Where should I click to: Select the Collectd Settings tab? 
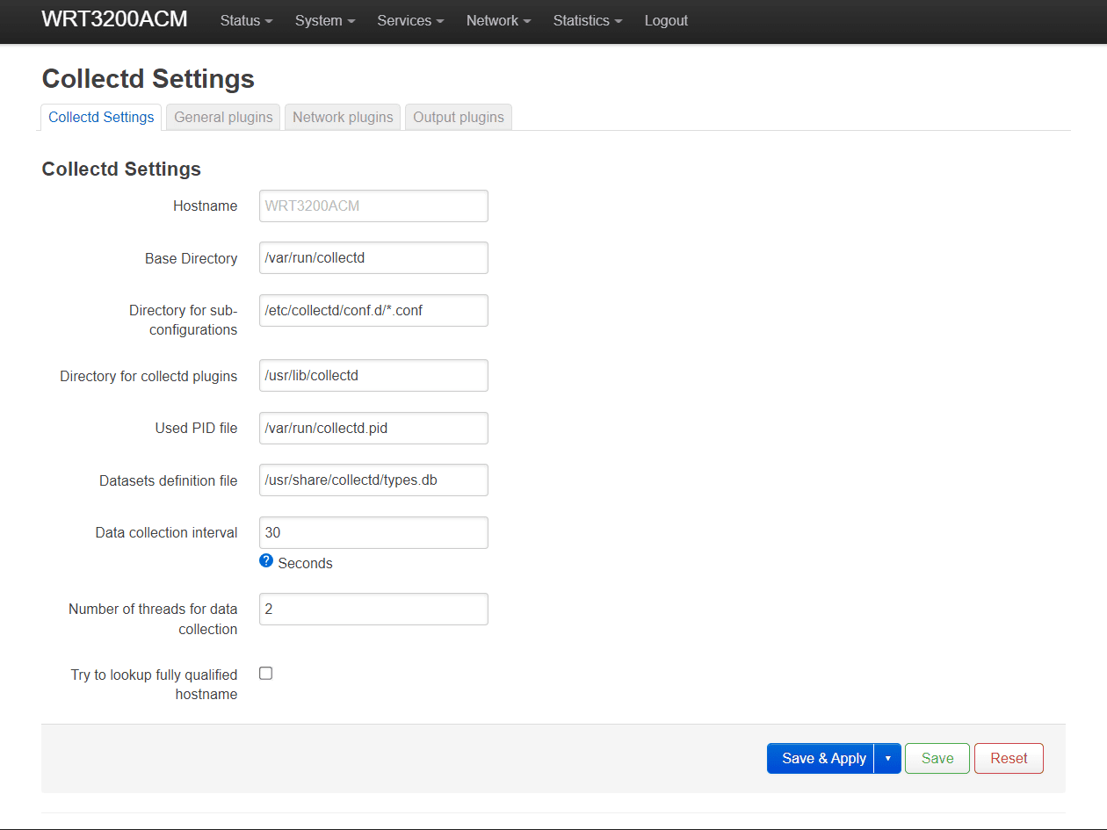[101, 117]
